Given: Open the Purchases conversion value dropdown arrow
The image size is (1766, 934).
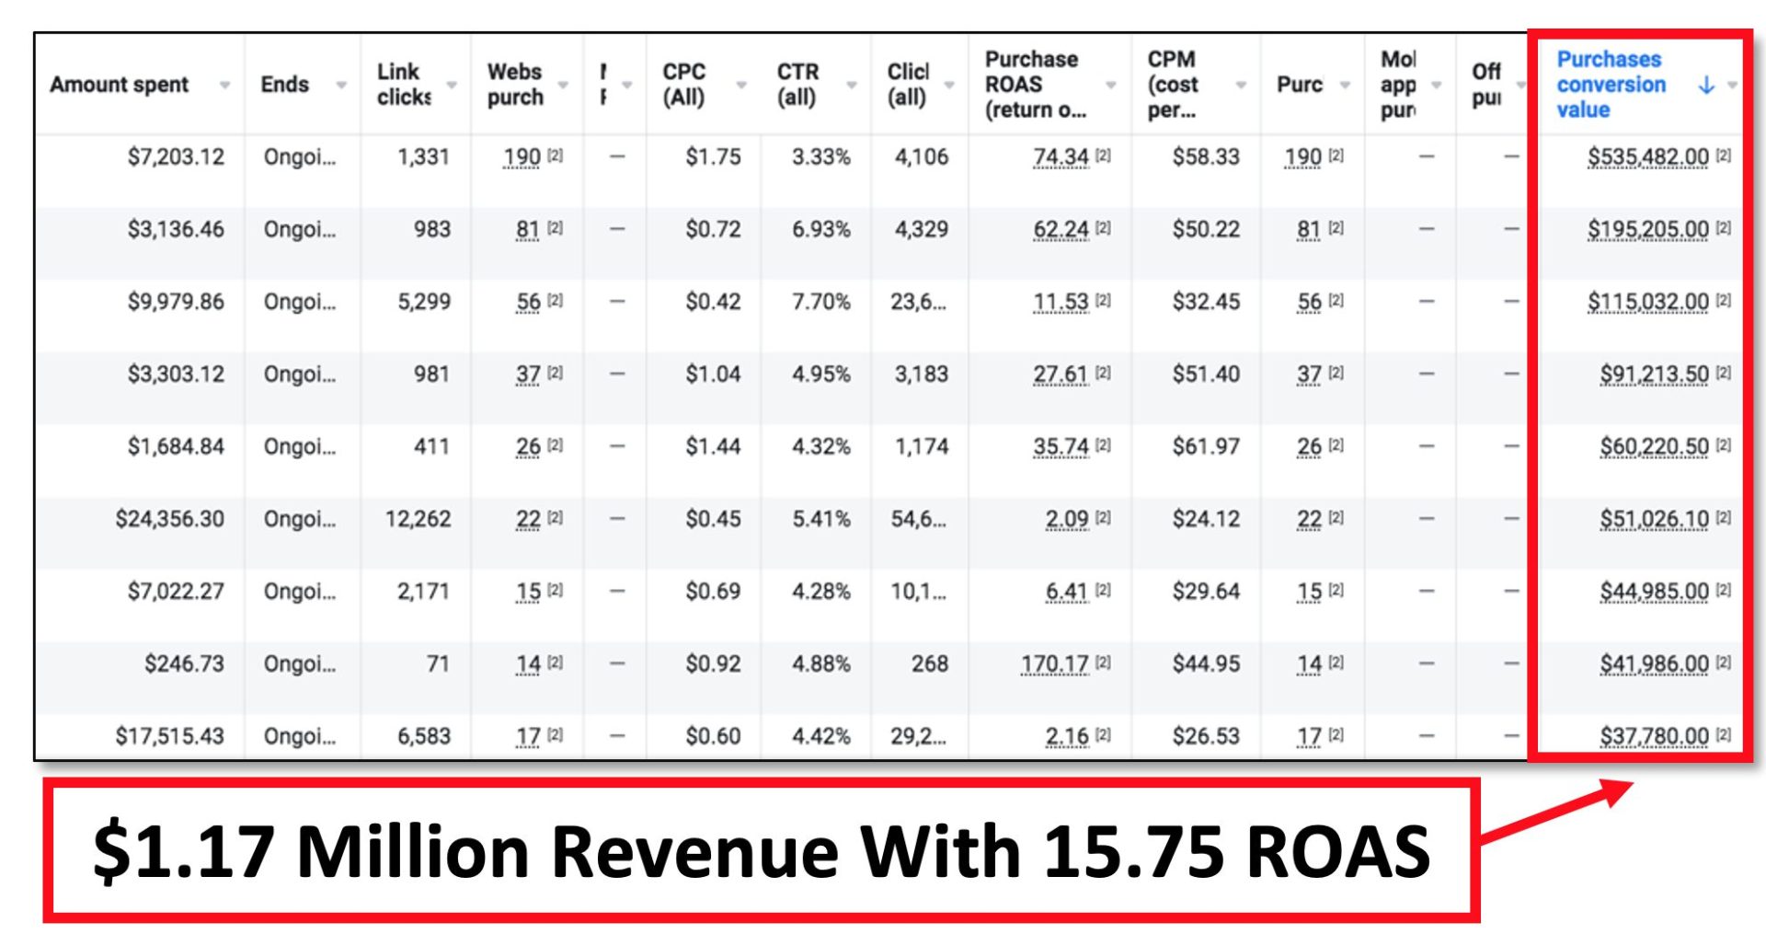Looking at the screenshot, I should (1733, 85).
